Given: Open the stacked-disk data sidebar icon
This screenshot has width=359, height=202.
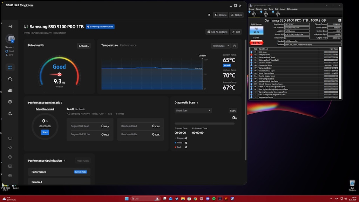Looking at the screenshot, I should click(x=10, y=102).
